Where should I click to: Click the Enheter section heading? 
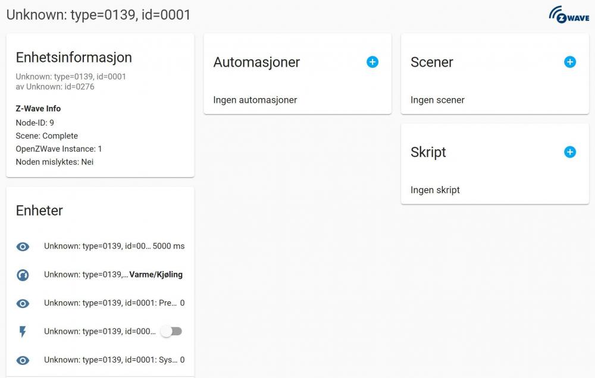pos(39,210)
